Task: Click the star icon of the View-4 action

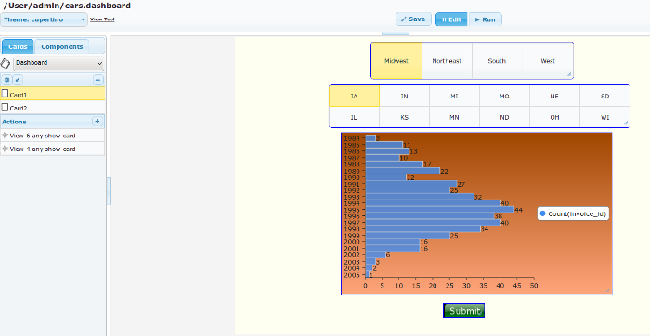Action: 5,149
